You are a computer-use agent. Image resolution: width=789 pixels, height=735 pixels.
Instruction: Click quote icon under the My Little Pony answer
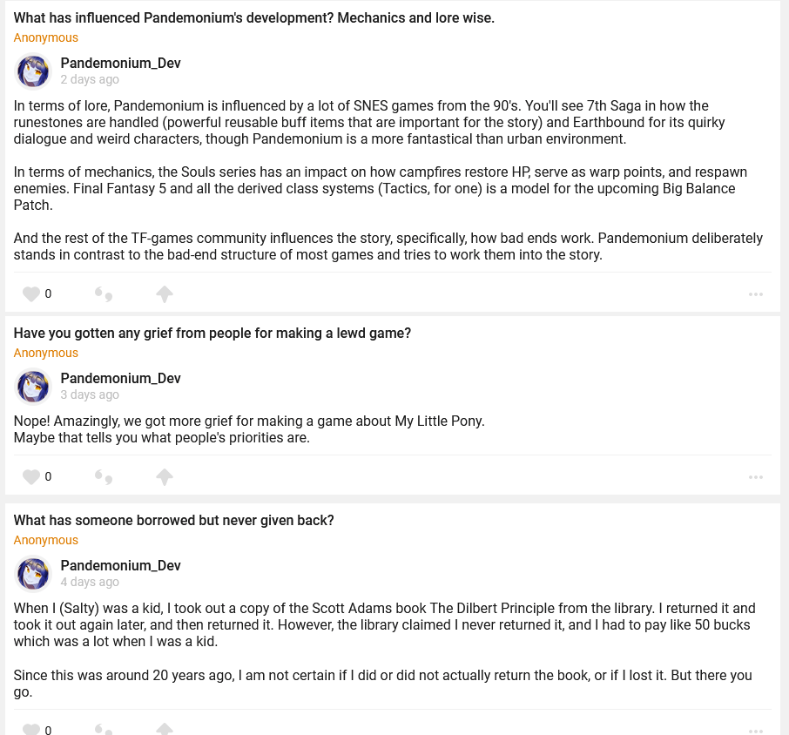pos(104,477)
